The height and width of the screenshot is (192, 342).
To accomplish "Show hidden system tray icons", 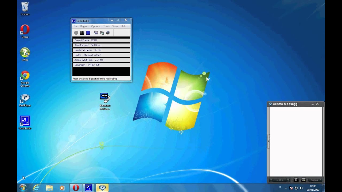I will tap(286, 188).
